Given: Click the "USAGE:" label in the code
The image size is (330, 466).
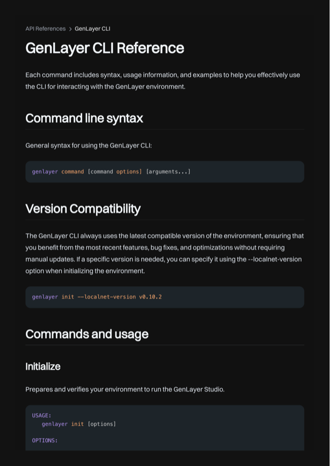Looking at the screenshot, I should click(42, 415).
